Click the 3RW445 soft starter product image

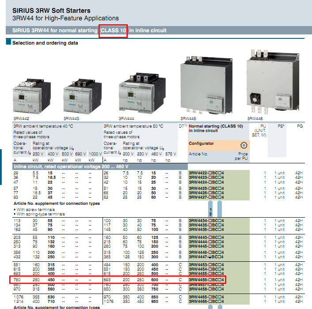point(206,86)
